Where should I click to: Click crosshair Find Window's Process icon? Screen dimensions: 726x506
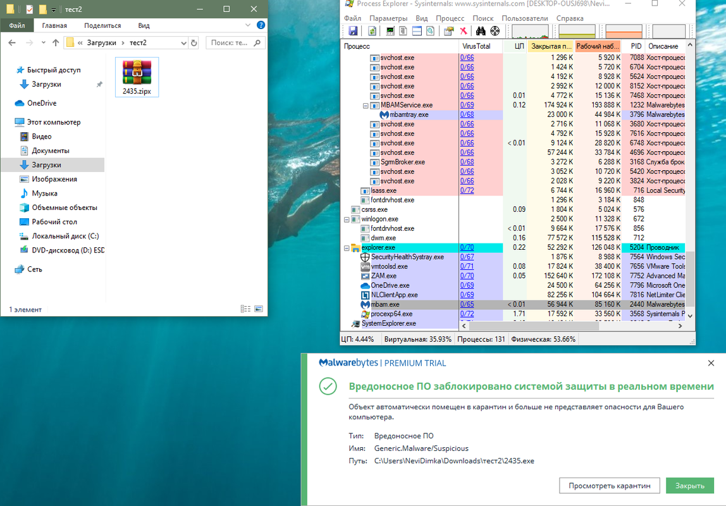(495, 31)
